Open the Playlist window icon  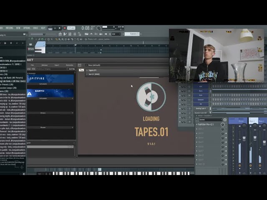pyautogui.click(x=60, y=34)
